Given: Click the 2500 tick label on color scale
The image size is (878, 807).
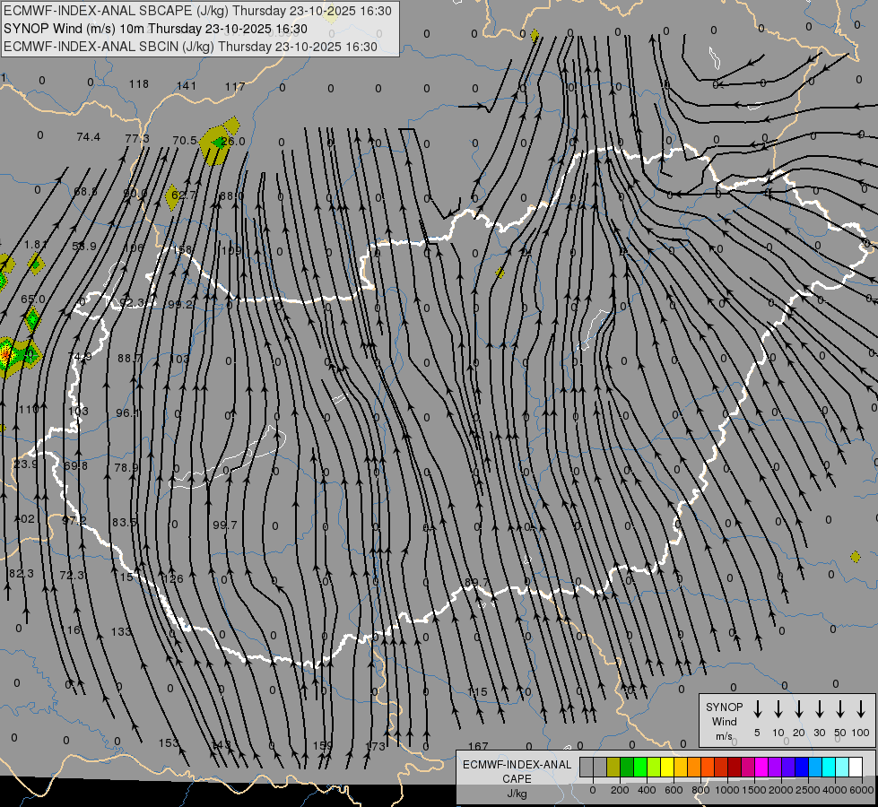Looking at the screenshot, I should coord(807,790).
